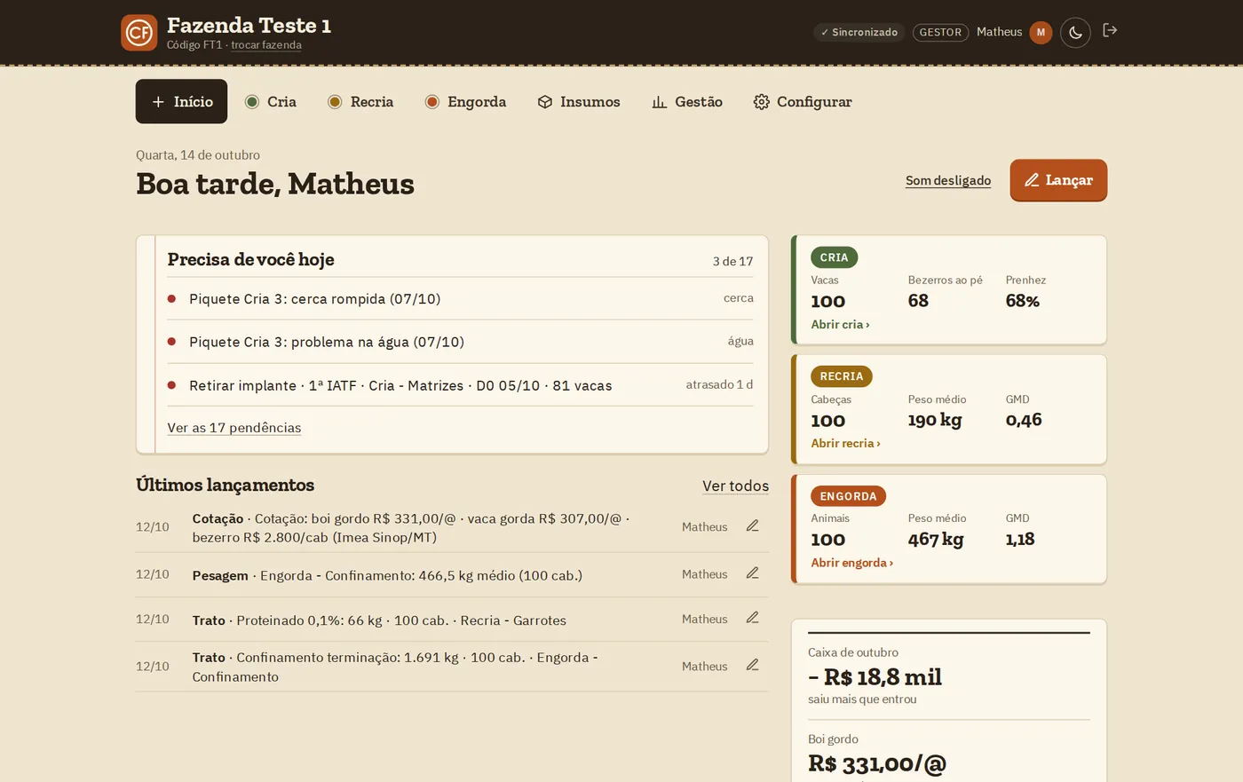Click the RECRIA card label
Screen dimensions: 1243x782
click(842, 376)
